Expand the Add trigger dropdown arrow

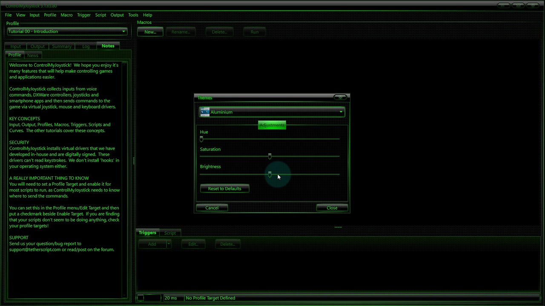click(x=169, y=244)
